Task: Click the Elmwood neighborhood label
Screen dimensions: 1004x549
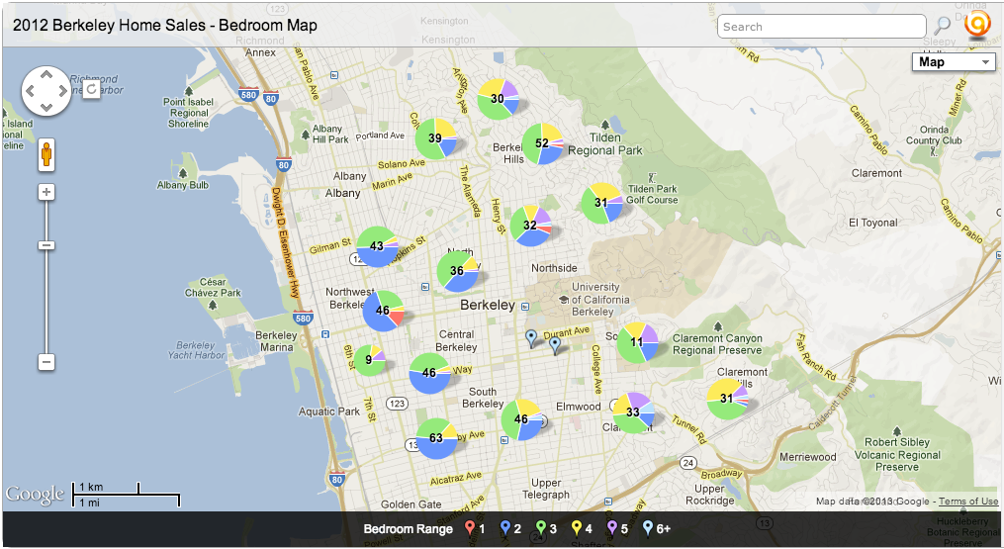Action: tap(579, 407)
